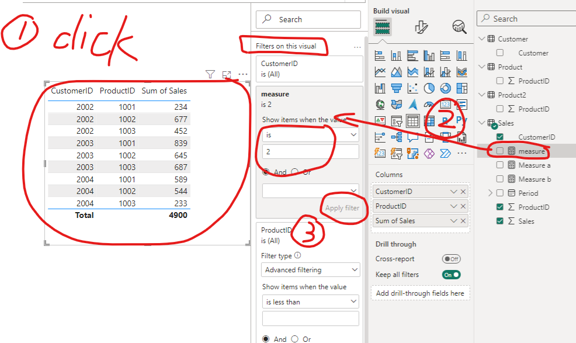Check ProductID under the Product2 table
576x343 pixels.
coord(500,109)
